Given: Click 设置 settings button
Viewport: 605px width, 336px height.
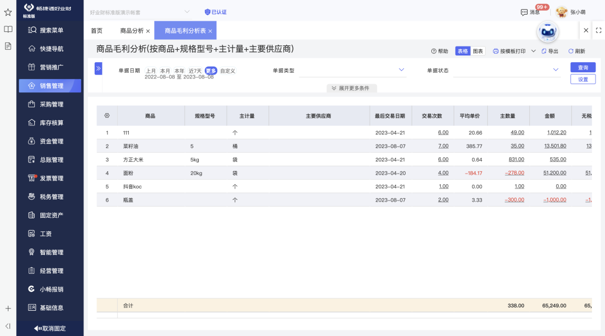Looking at the screenshot, I should click(583, 79).
